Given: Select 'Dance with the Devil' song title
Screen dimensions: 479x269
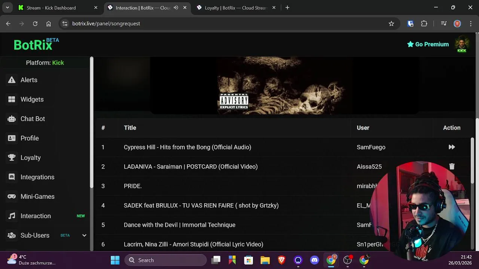Looking at the screenshot, I should 180,225.
